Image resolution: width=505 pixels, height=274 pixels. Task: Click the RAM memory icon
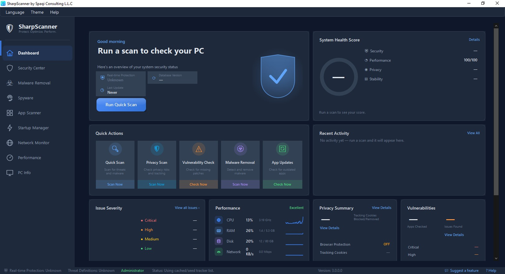point(219,231)
